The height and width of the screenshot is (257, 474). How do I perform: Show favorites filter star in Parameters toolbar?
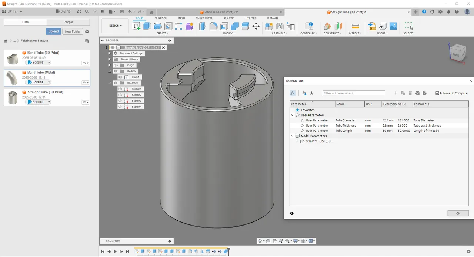[311, 93]
